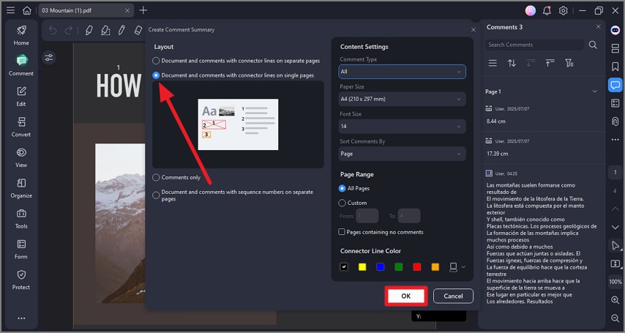The image size is (625, 333).
Task: Open Comment in left sidebar
Action: 21,66
